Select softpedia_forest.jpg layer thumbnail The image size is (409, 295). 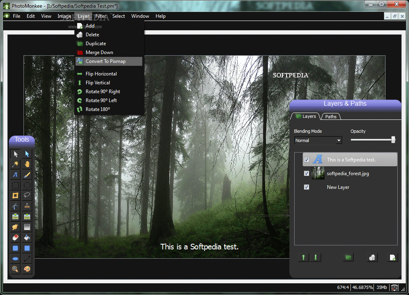(318, 173)
